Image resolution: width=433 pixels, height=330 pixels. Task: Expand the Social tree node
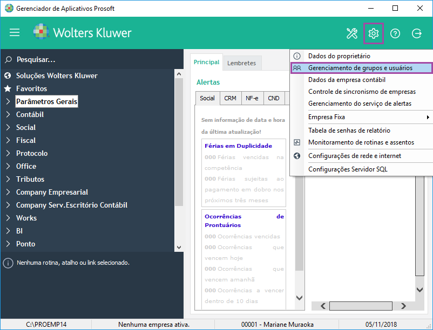click(8, 127)
